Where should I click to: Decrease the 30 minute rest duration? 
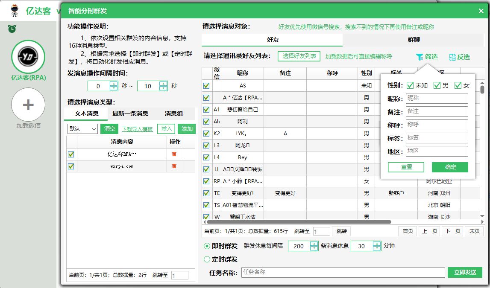(377, 248)
